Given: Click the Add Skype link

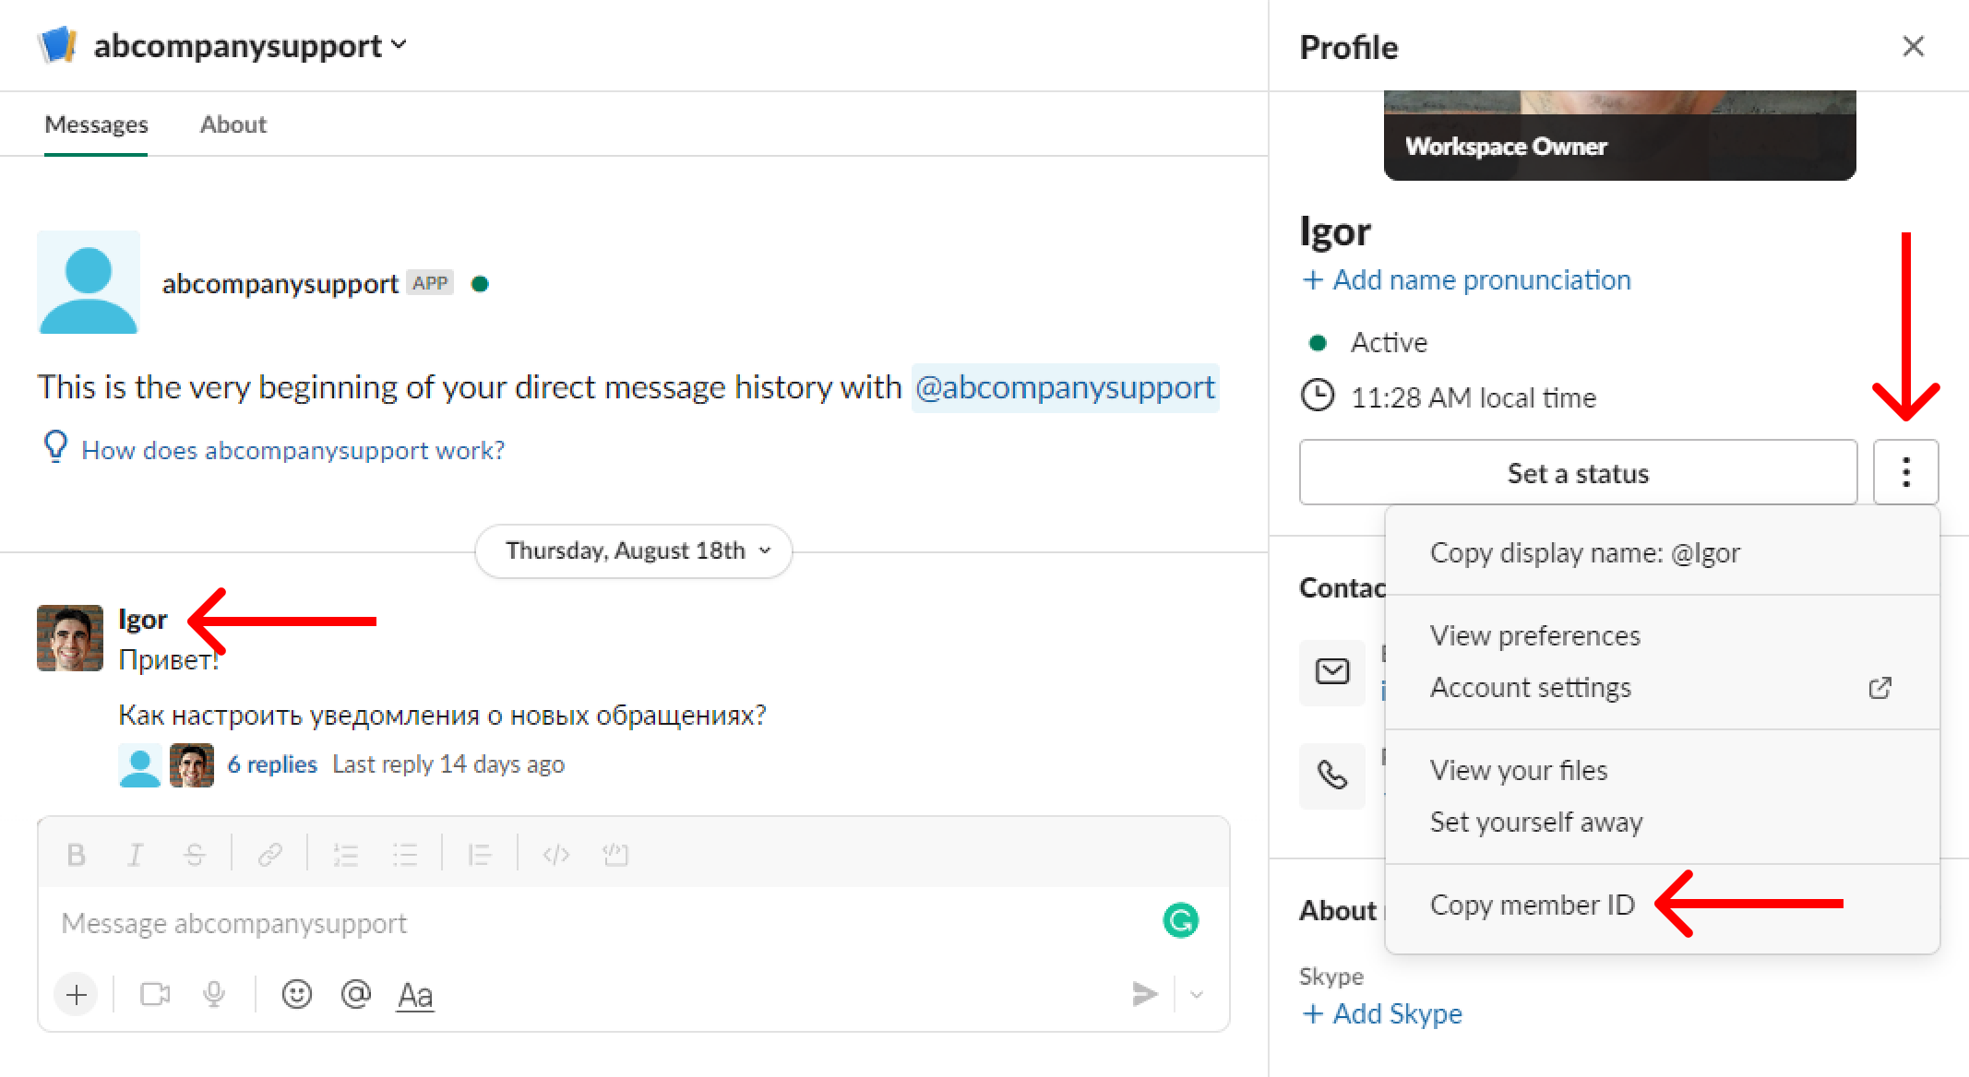Looking at the screenshot, I should point(1381,1013).
